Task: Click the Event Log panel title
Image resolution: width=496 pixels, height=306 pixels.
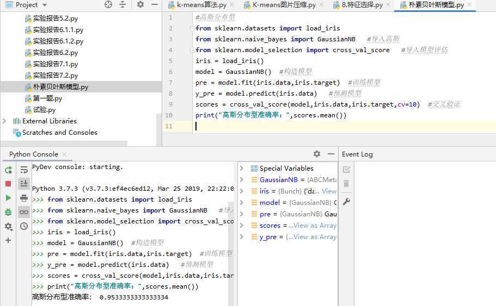Action: (x=357, y=154)
